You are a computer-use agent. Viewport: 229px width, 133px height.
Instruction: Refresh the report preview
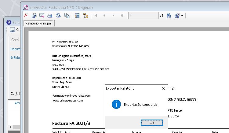pyautogui.click(x=58, y=15)
